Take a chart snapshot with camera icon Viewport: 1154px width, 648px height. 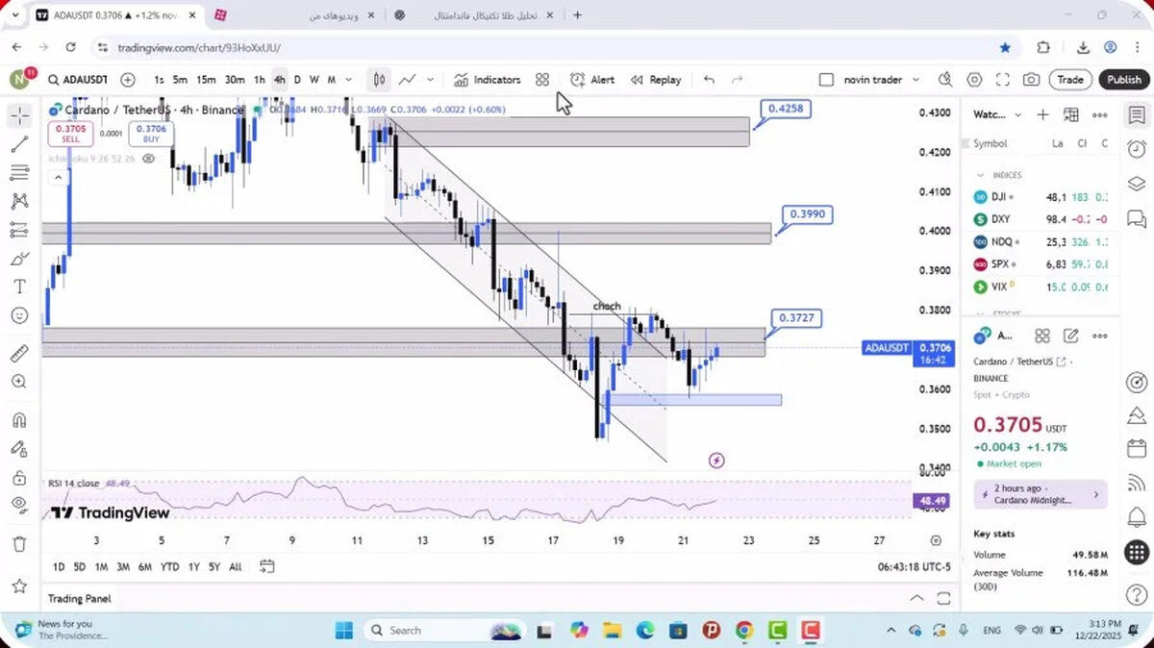click(1031, 80)
